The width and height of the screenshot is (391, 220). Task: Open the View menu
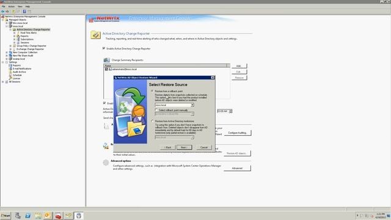coord(20,7)
